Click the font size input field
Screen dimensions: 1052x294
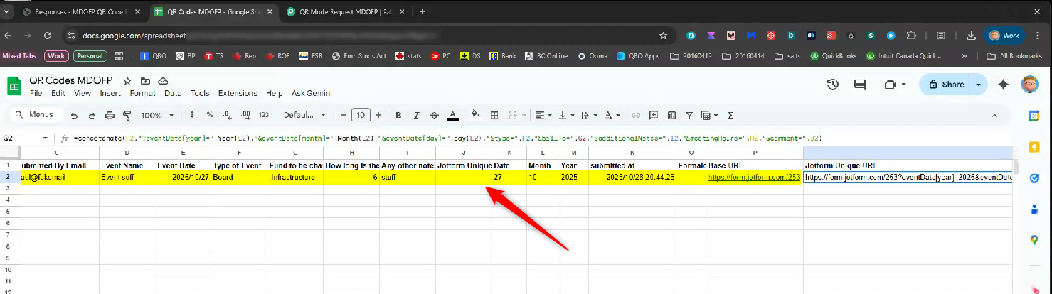coord(361,115)
